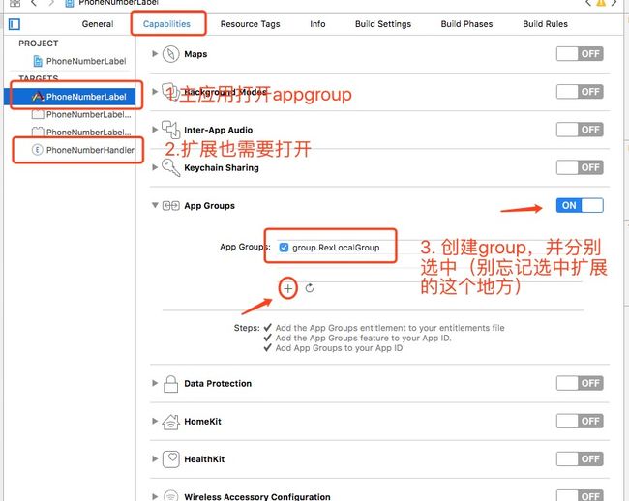Turn on Background Modes switch
The width and height of the screenshot is (629, 501).
[x=580, y=92]
